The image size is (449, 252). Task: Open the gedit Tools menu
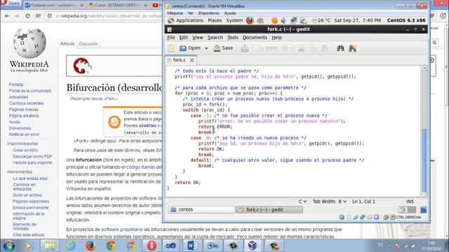tap(232, 37)
